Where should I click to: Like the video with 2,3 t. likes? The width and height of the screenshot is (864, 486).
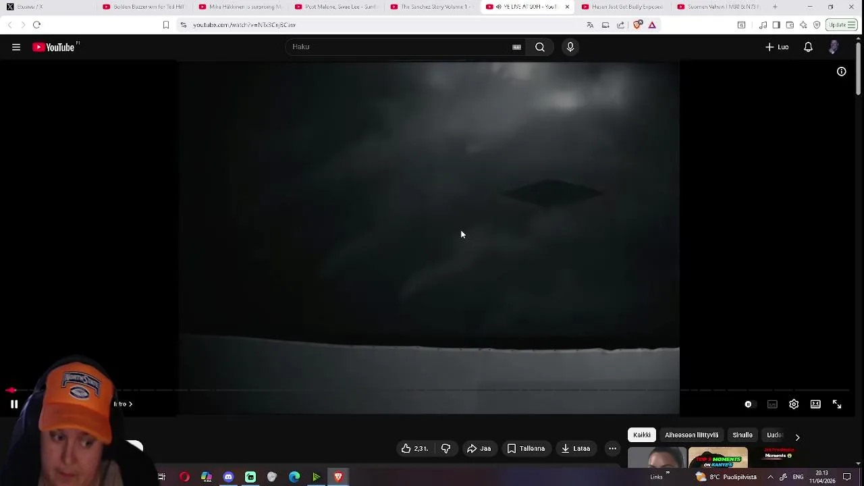coord(414,448)
